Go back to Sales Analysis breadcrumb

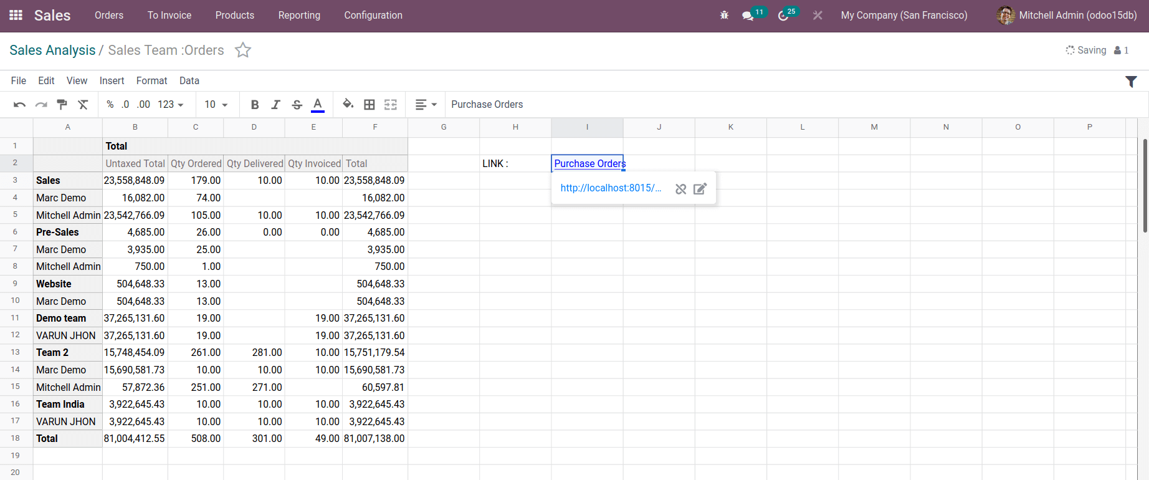coord(52,50)
